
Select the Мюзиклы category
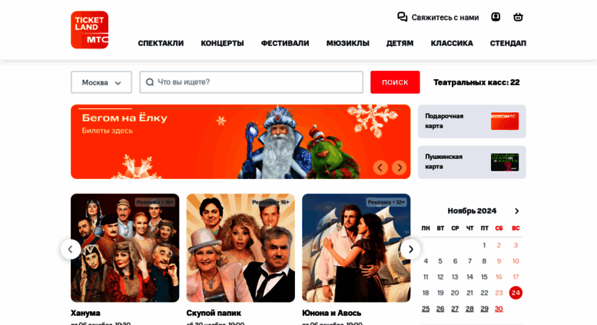(347, 43)
